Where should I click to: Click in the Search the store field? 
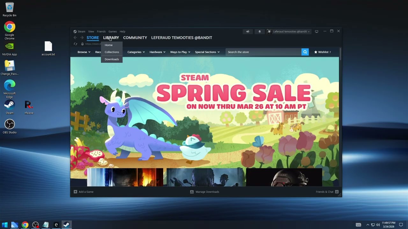tap(264, 52)
